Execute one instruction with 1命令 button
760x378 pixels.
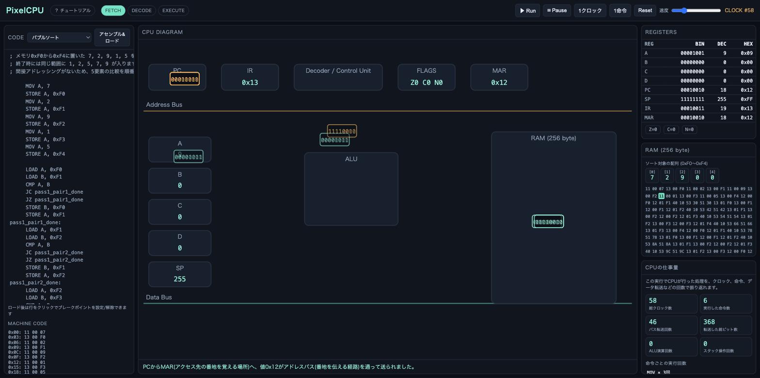620,10
